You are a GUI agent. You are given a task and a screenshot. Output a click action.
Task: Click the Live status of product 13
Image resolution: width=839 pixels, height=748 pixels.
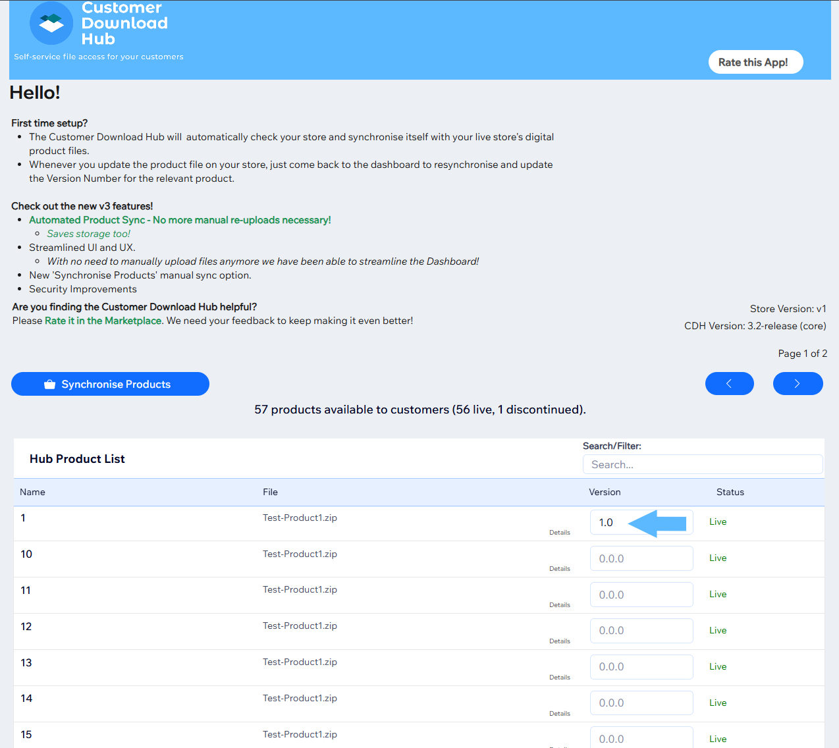tap(718, 666)
